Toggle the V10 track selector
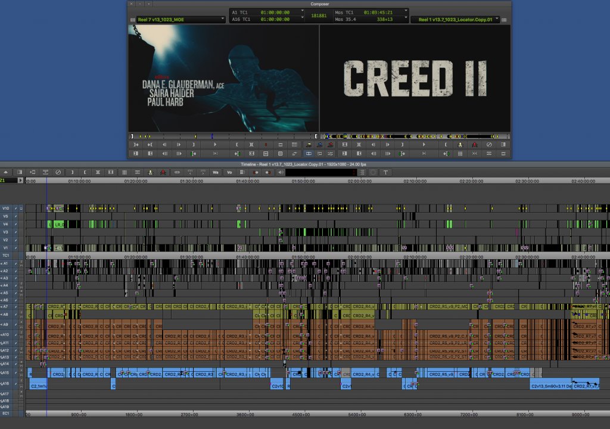 coord(6,209)
